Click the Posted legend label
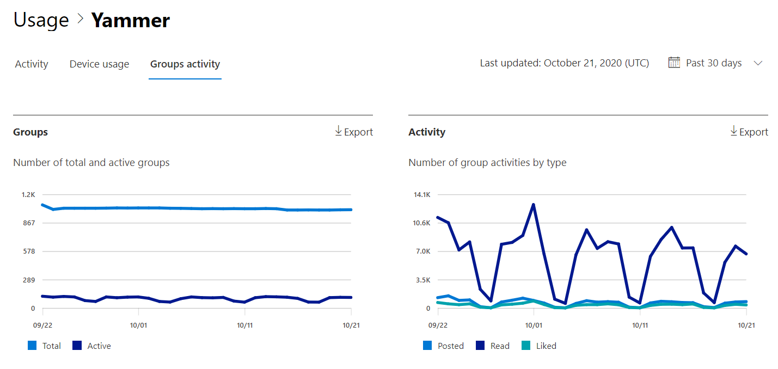The width and height of the screenshot is (778, 369). pyautogui.click(x=451, y=346)
